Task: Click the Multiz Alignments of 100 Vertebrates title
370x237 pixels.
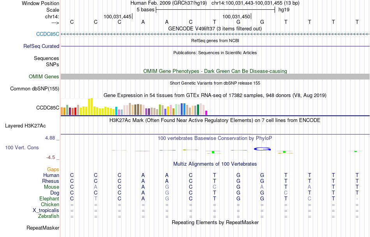Action: pyautogui.click(x=215, y=164)
